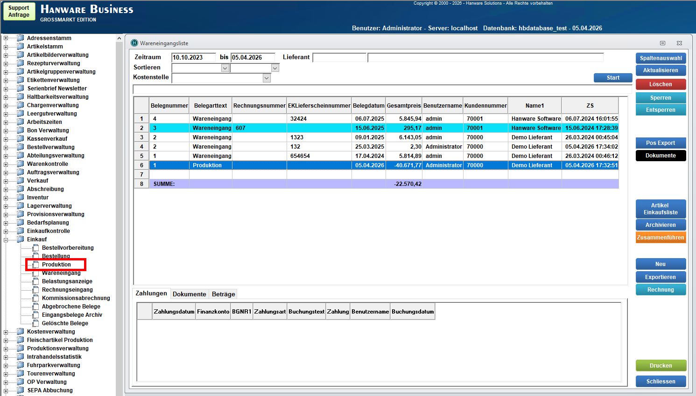This screenshot has height=396, width=696.
Task: Click the Hanware logo icon in Wareneingangsliste title
Action: point(134,43)
